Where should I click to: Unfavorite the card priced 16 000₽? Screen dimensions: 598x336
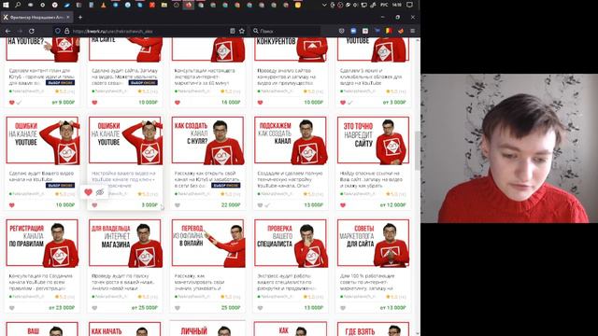click(178, 102)
